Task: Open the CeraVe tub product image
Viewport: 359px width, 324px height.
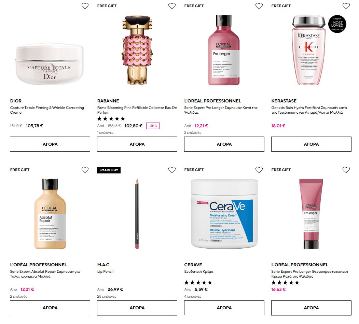Action: coord(224,214)
